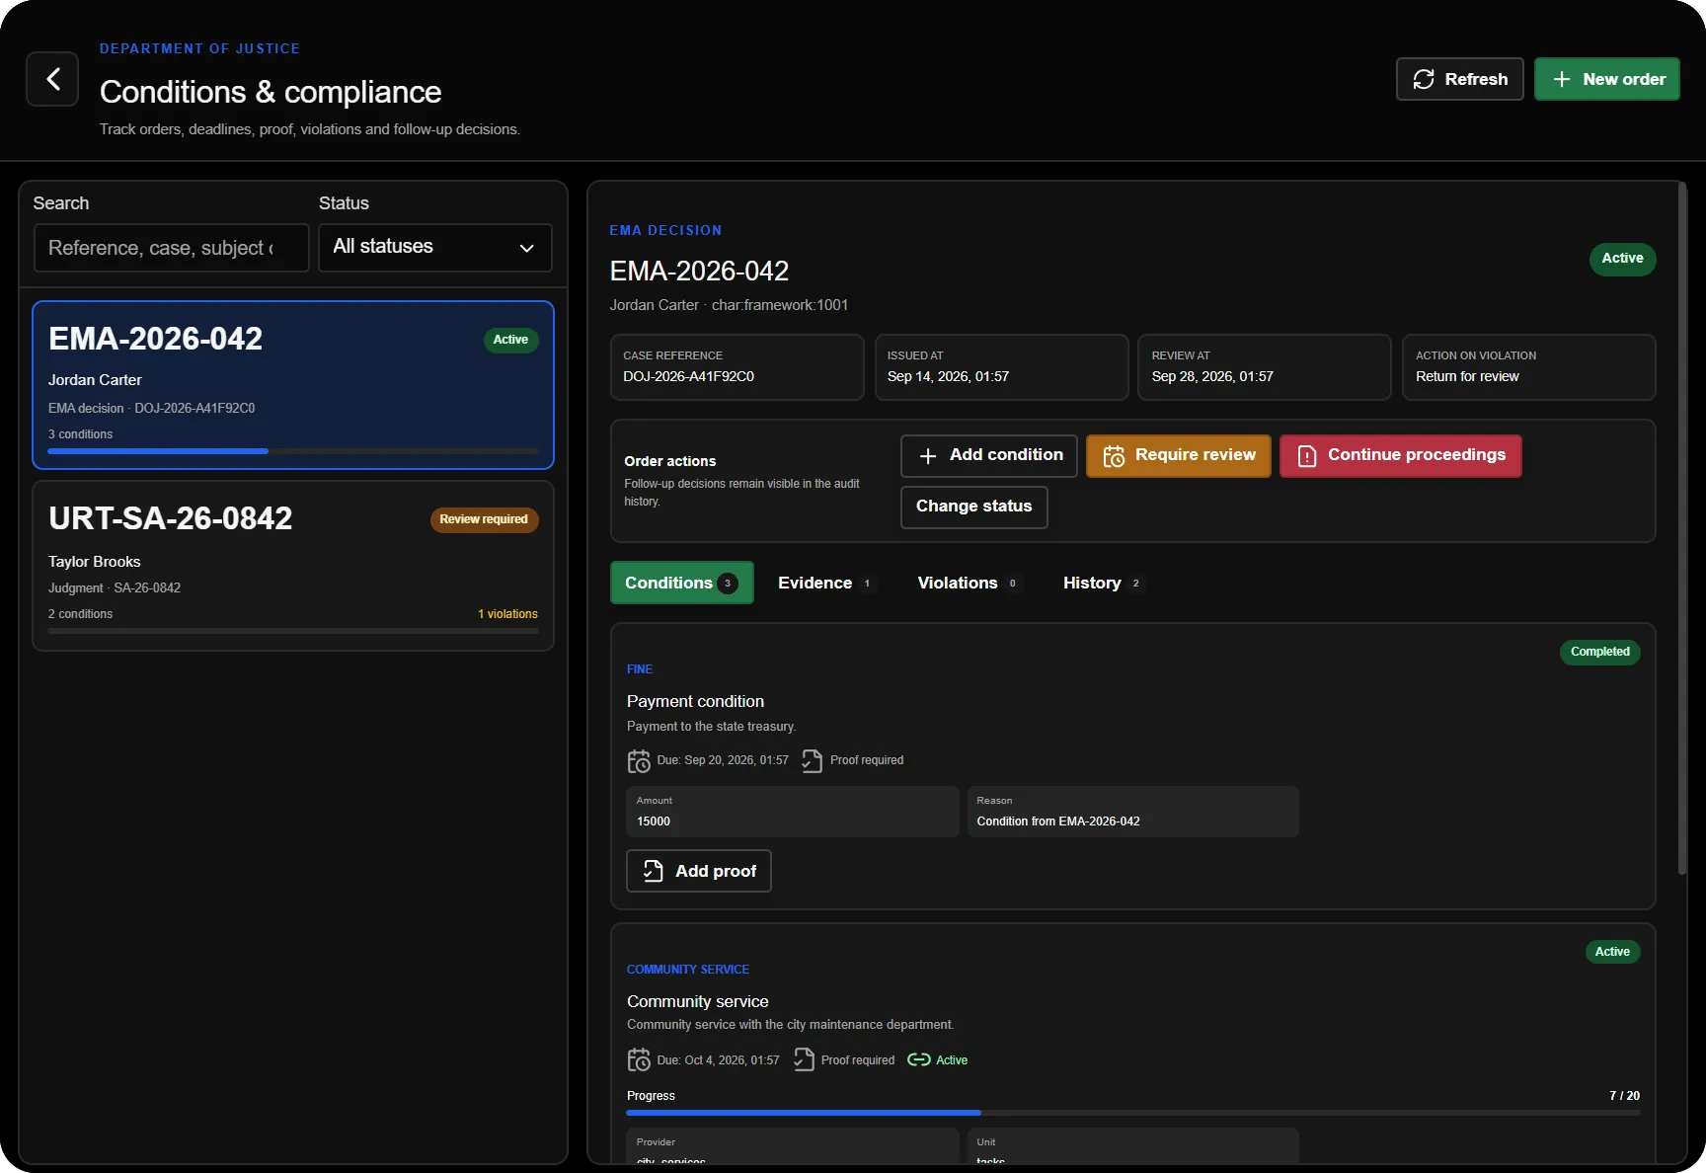Switch to the Conditions tab

681,583
